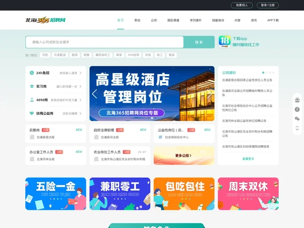Select the SPA技师 hot job tag
This screenshot has width=304, height=228.
[133, 55]
